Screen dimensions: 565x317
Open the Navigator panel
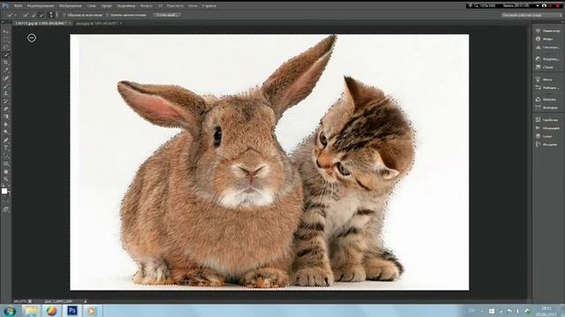click(x=547, y=31)
